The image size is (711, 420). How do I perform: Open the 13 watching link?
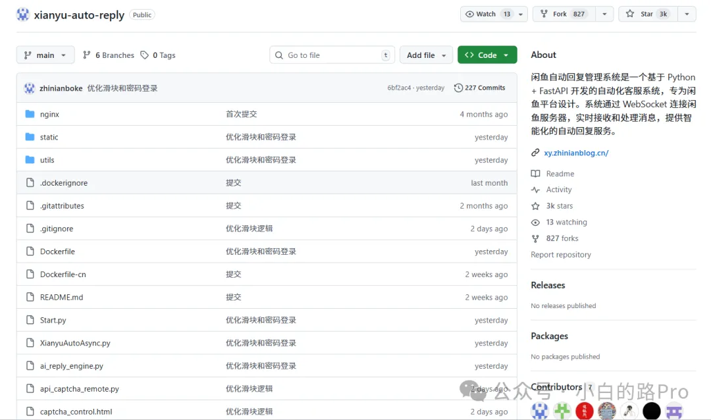click(566, 223)
